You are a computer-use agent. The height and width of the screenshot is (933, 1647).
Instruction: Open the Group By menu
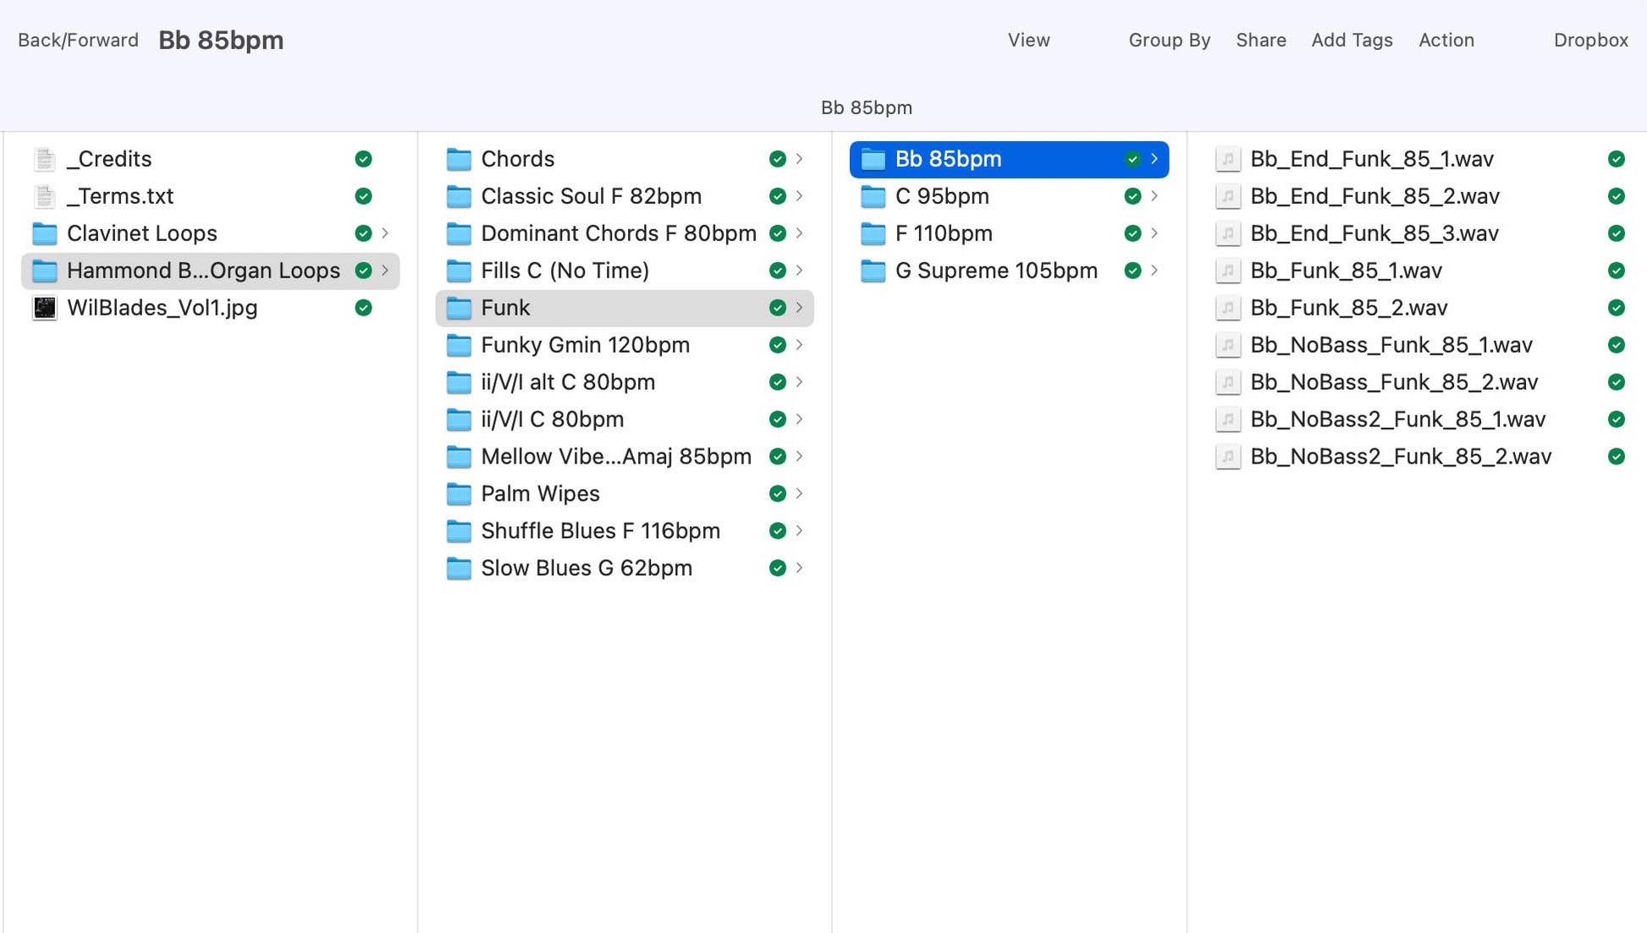point(1169,40)
